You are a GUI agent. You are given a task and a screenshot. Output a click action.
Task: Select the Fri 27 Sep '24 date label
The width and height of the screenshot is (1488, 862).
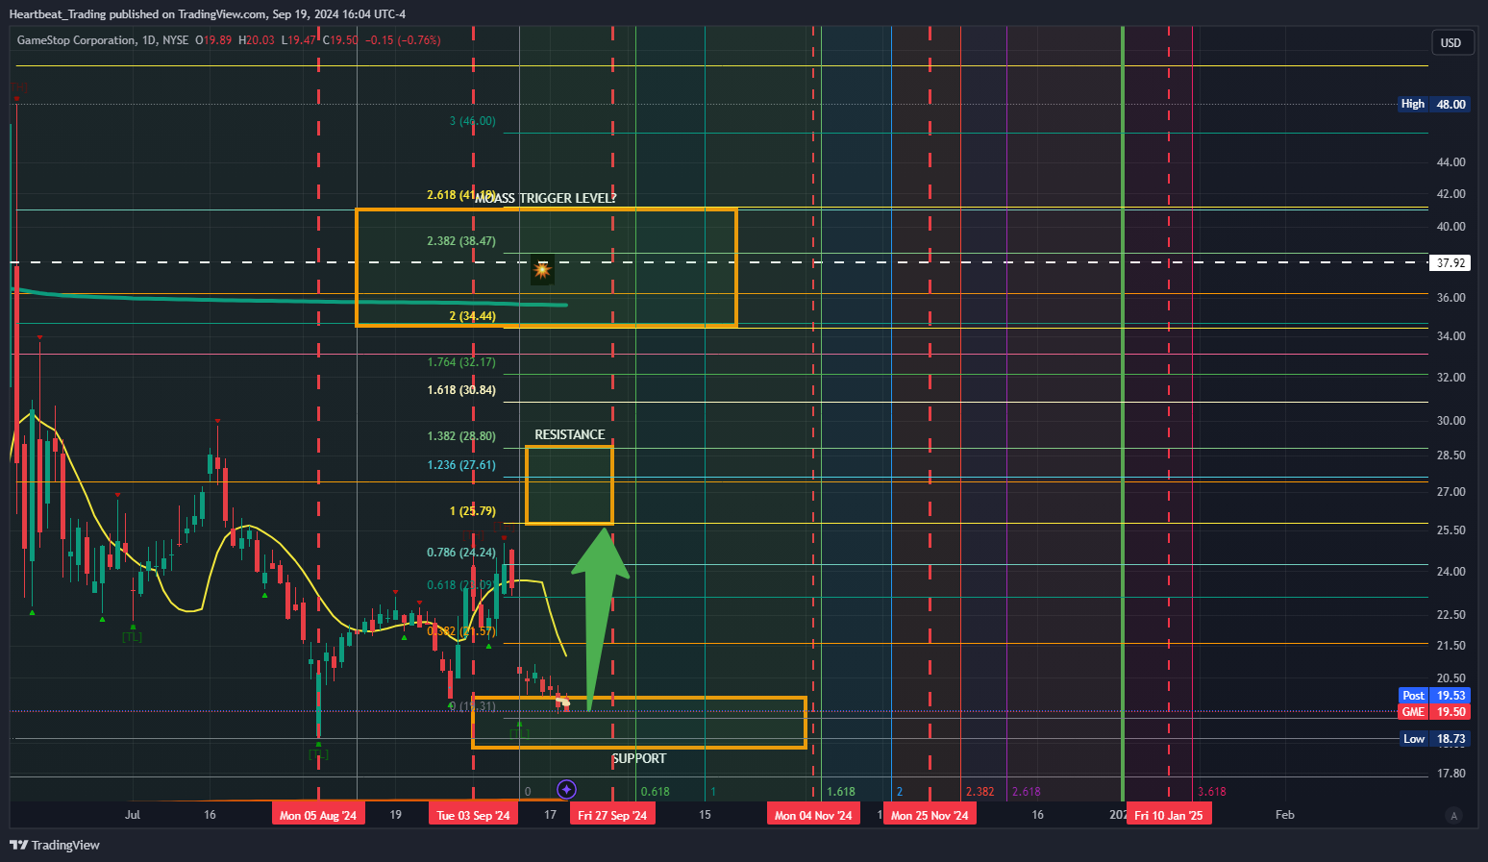[612, 815]
